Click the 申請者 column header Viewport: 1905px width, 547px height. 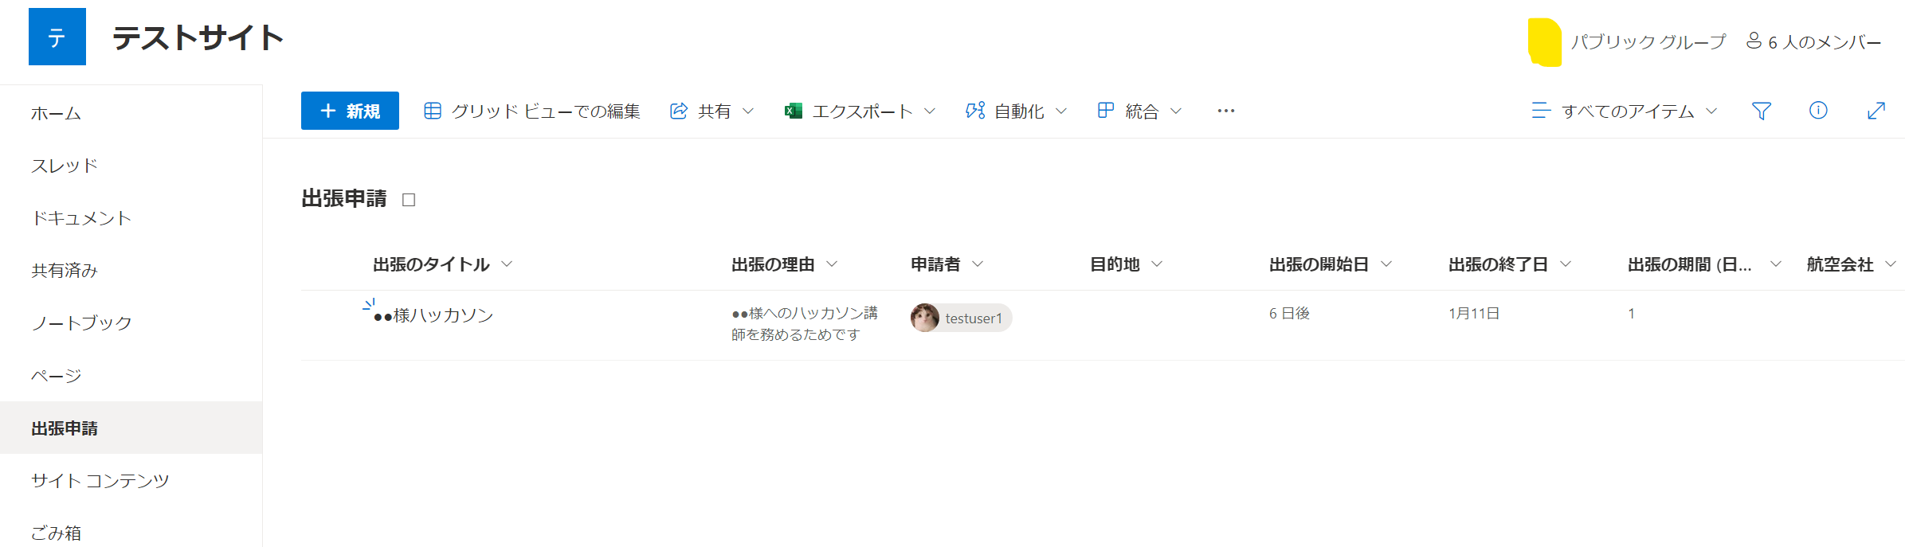[x=935, y=264]
